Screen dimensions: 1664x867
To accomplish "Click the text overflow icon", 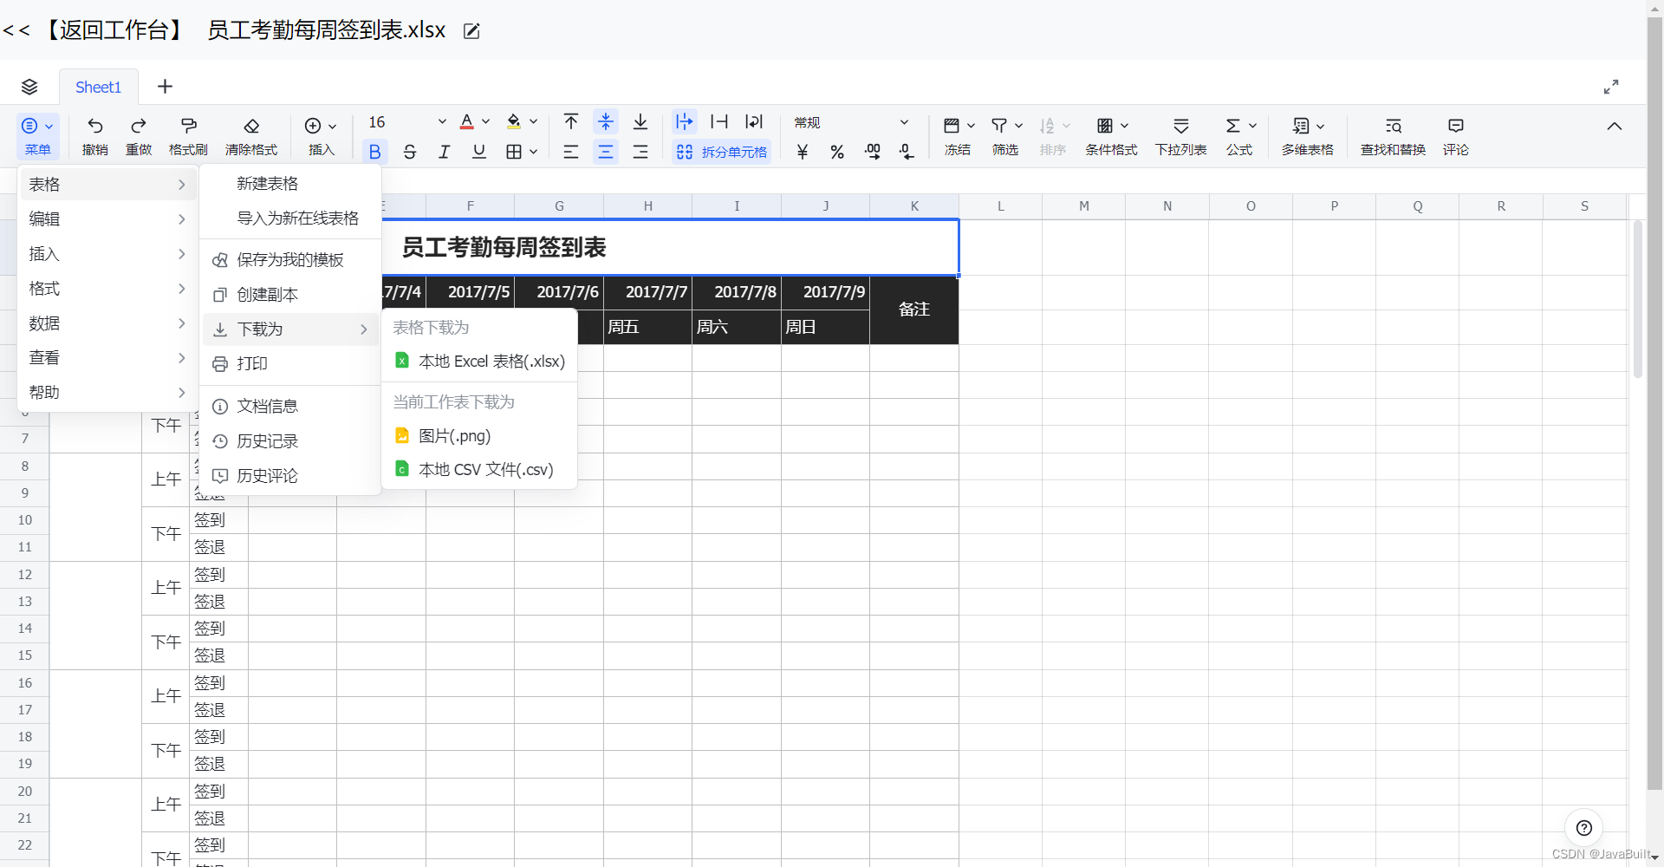I will [685, 121].
